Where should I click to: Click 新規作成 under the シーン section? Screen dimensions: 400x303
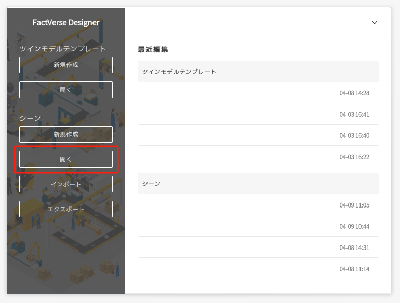[66, 134]
